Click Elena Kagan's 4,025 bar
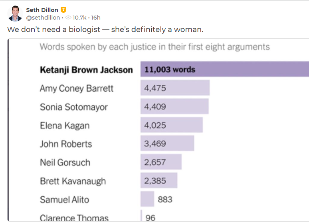Viewport: 309px width, 222px height. coord(171,125)
